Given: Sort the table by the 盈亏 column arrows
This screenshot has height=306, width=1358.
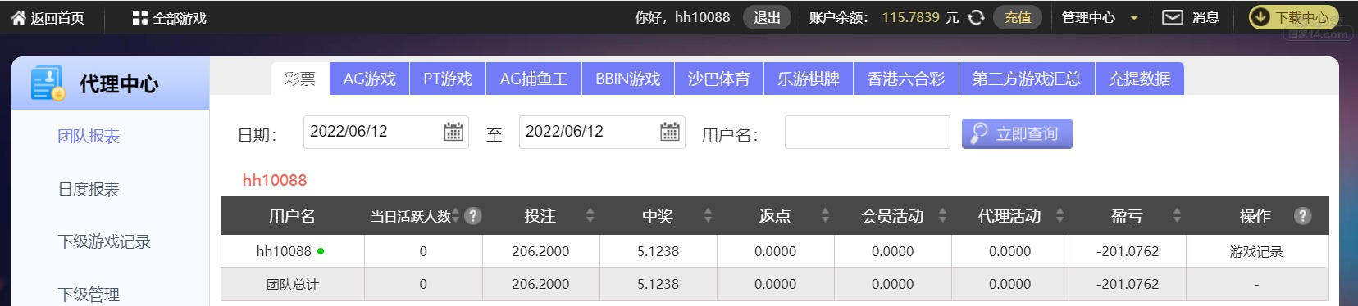Looking at the screenshot, I should pos(1177,216).
